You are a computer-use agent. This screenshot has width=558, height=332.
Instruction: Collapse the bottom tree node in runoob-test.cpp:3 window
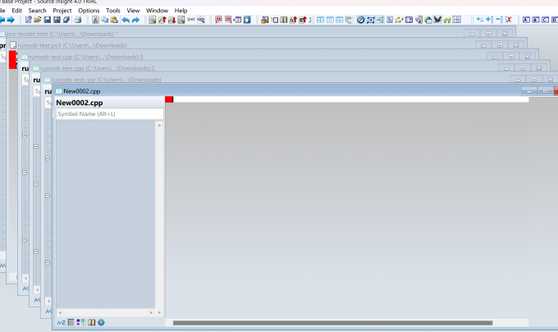click(25, 240)
